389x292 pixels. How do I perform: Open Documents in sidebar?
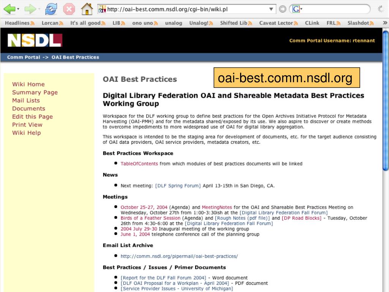pos(28,108)
